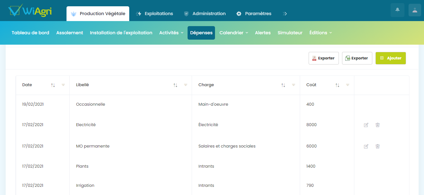Click the Électricité charge cell
The image size is (424, 195).
click(x=208, y=125)
